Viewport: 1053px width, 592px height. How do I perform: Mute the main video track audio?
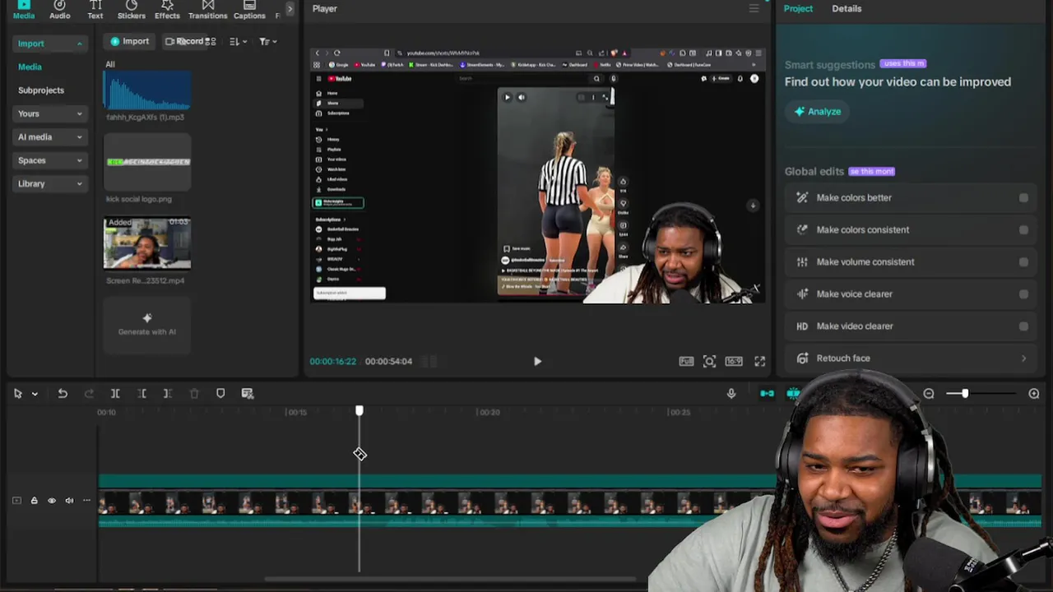coord(69,500)
